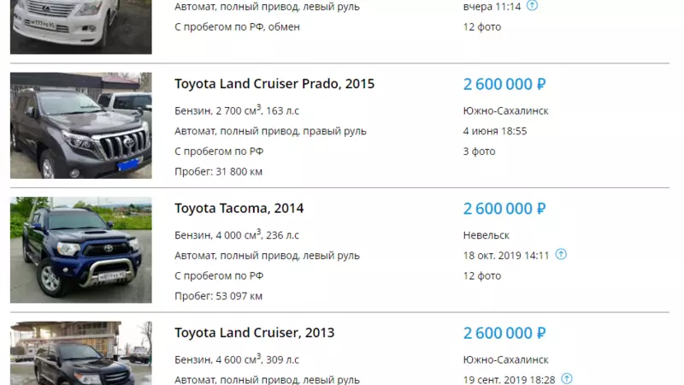Screen dimensions: 684x385
Task: Click the 2 600 000 ₽ price of the Tacoma
Action: click(504, 208)
